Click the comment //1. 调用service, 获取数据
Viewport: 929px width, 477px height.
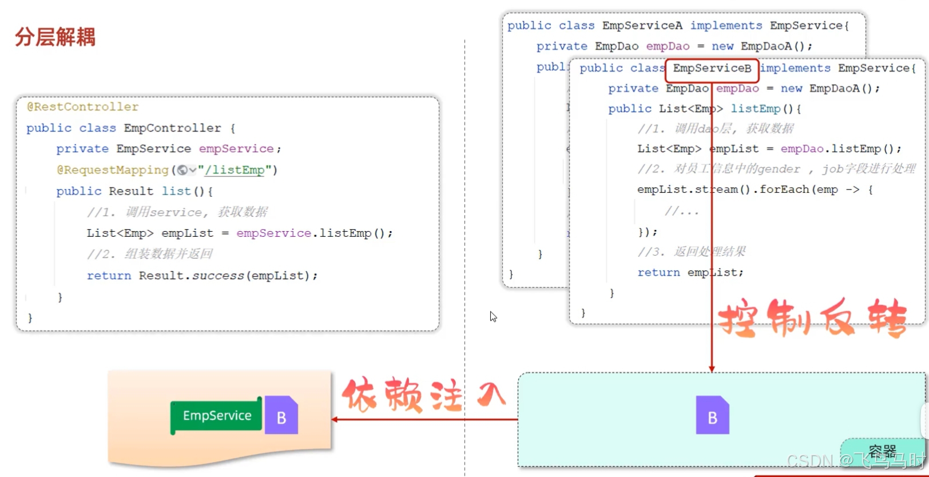(177, 212)
